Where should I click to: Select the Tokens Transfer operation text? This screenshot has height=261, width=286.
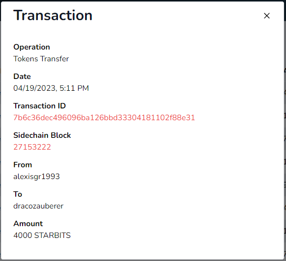click(x=41, y=59)
